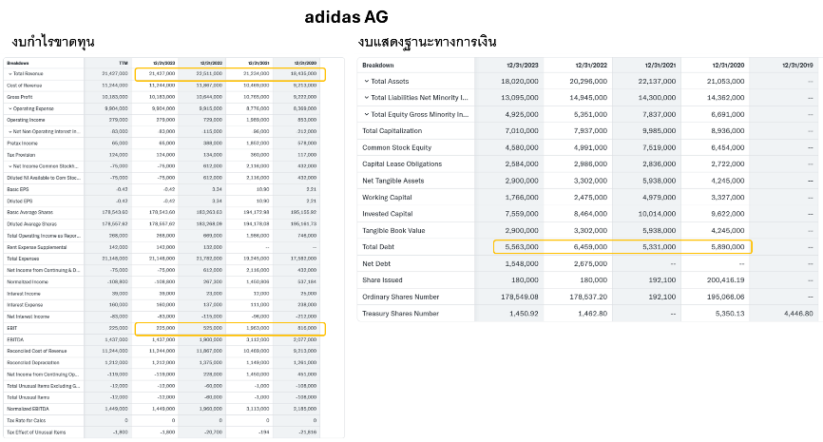Select Invested Capital value 10,014,000
The image size is (823, 442).
(x=657, y=214)
